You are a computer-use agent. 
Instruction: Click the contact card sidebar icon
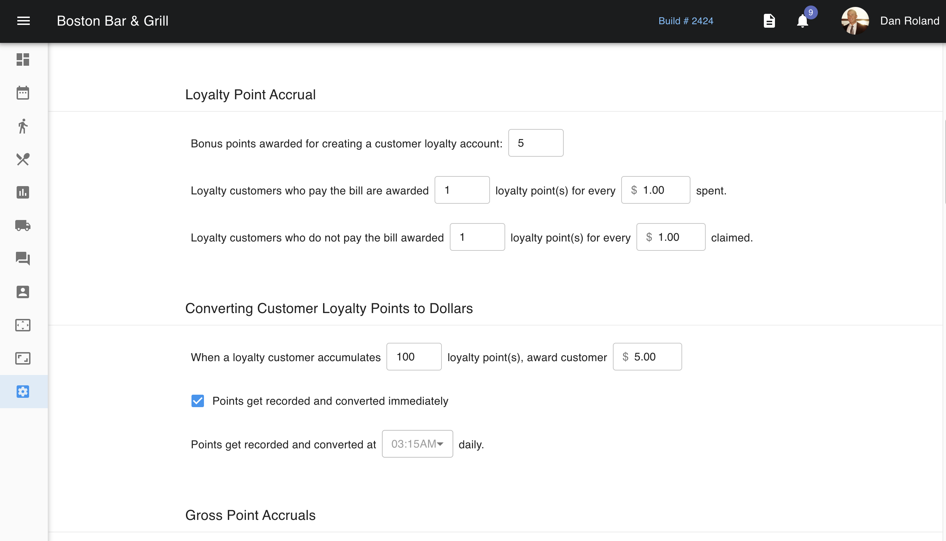(x=23, y=292)
